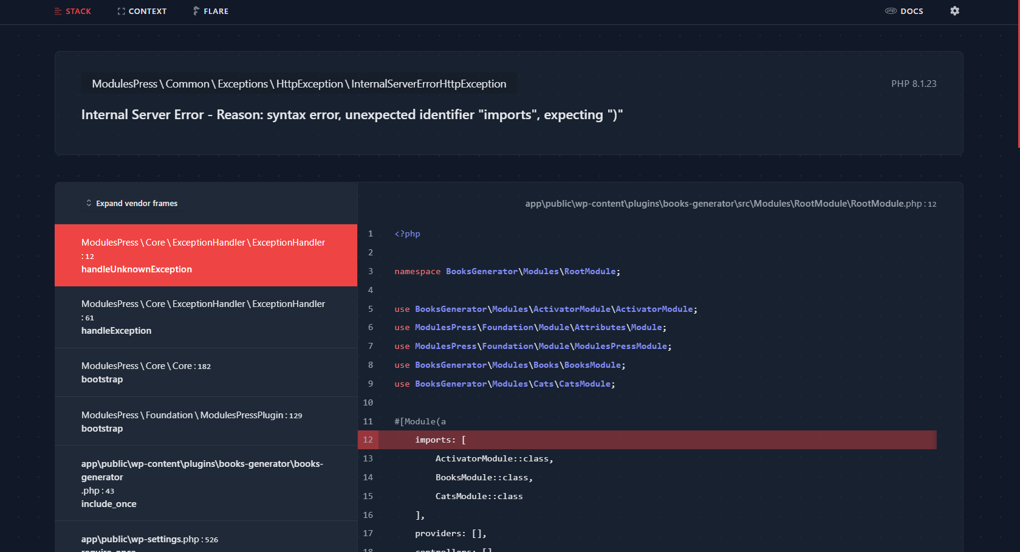Click the ActivatorModule::class line 13
The height and width of the screenshot is (552, 1020).
coord(495,459)
